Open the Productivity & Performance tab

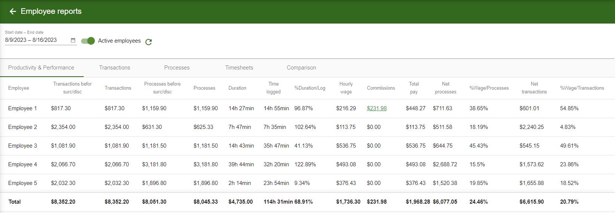[41, 68]
